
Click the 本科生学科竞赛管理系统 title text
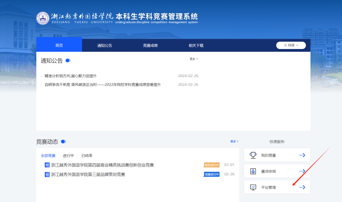(x=157, y=16)
